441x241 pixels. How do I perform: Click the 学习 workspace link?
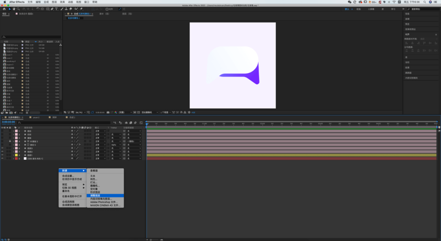coord(393,9)
